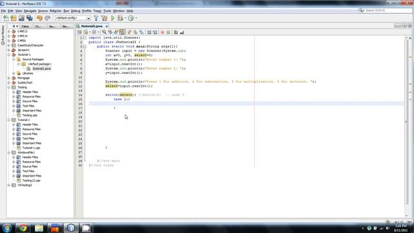Collapse the Source Packages node
The image size is (414, 233).
[x=14, y=59]
